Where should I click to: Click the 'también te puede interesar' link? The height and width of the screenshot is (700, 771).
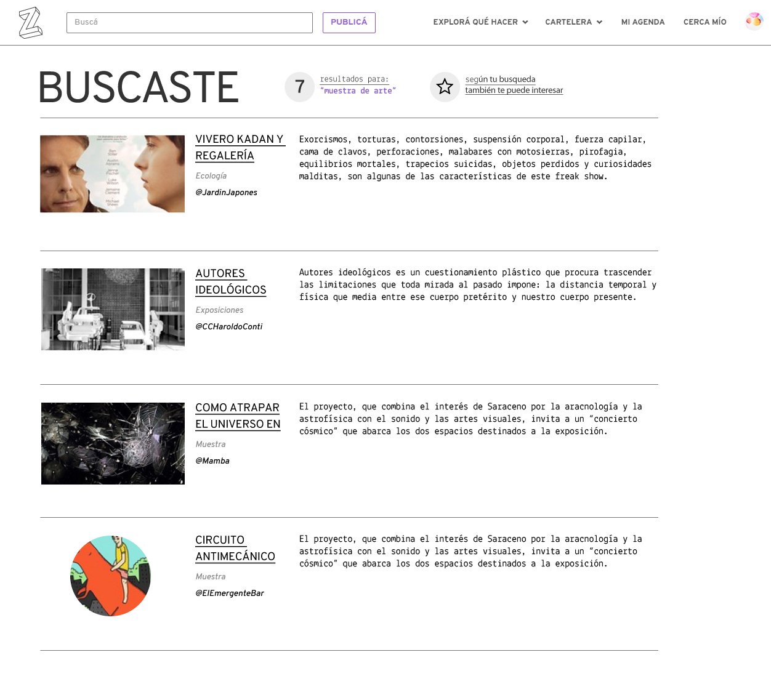point(514,90)
